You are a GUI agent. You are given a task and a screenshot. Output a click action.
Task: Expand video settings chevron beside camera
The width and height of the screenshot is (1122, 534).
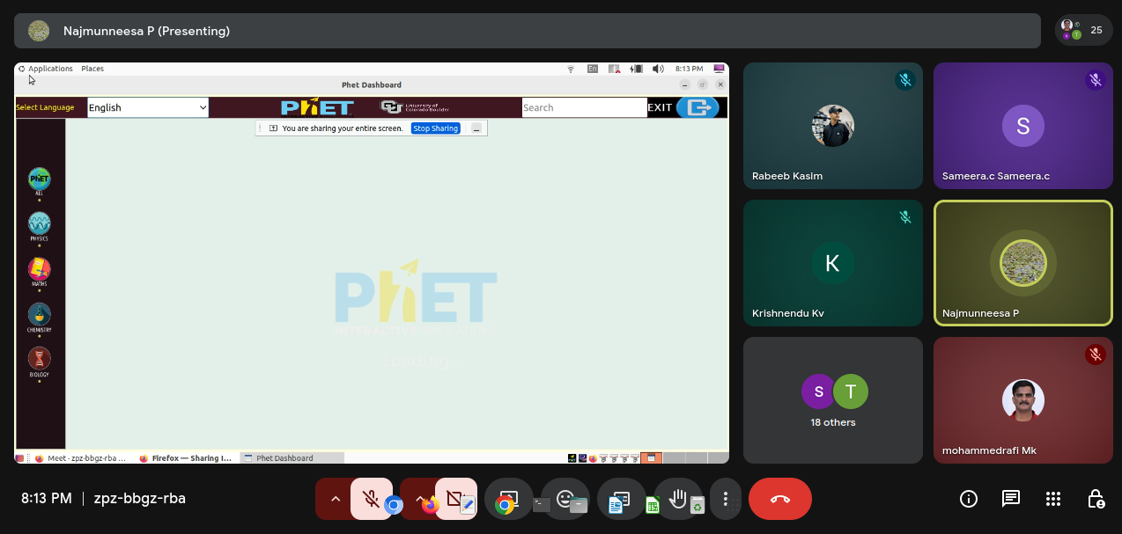tap(419, 499)
